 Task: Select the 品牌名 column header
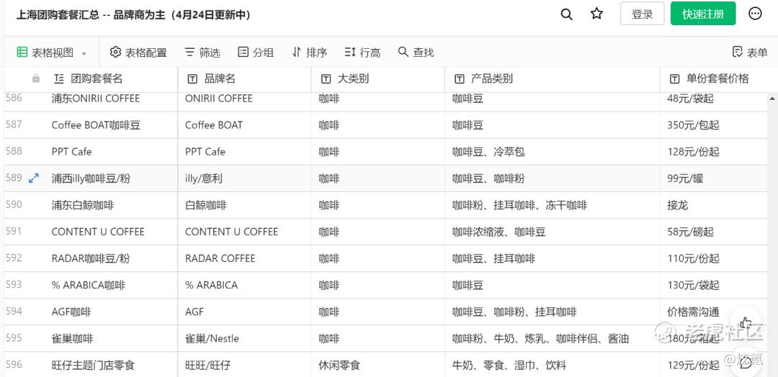click(x=220, y=78)
